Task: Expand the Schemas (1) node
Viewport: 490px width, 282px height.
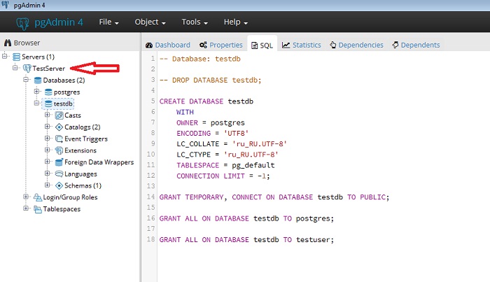Action: tap(47, 185)
